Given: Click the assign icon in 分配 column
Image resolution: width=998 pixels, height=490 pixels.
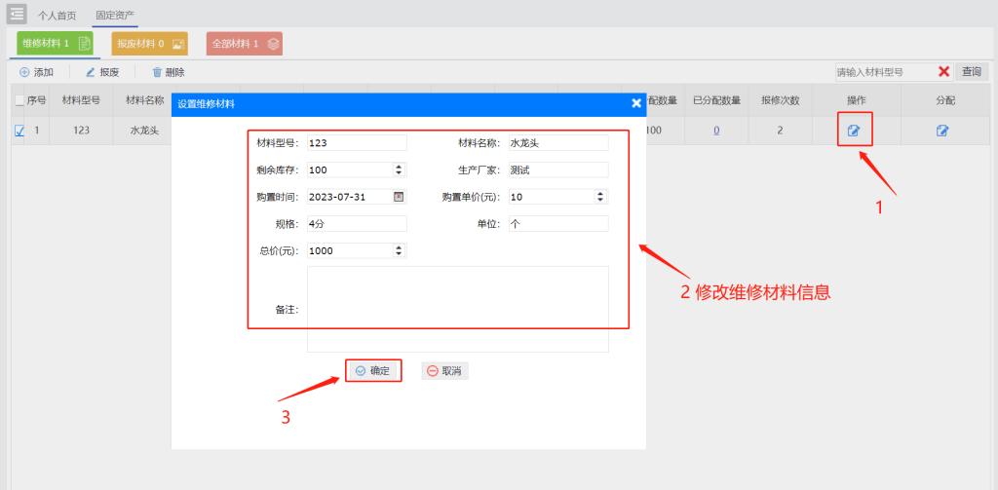Looking at the screenshot, I should pyautogui.click(x=942, y=131).
